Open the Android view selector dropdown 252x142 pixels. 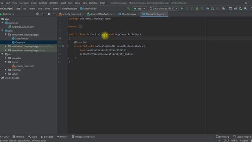[7, 14]
